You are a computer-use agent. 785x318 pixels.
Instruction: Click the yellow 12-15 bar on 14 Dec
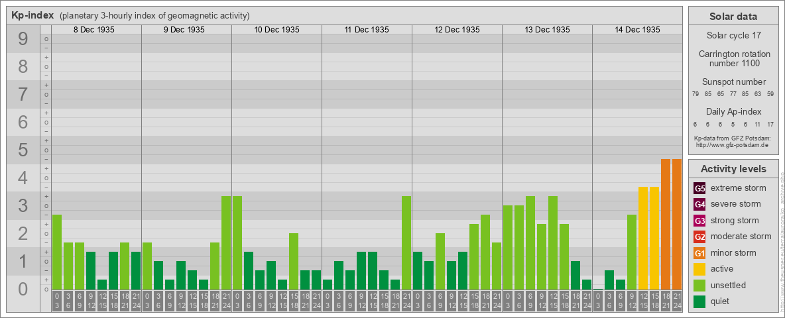[643, 238]
